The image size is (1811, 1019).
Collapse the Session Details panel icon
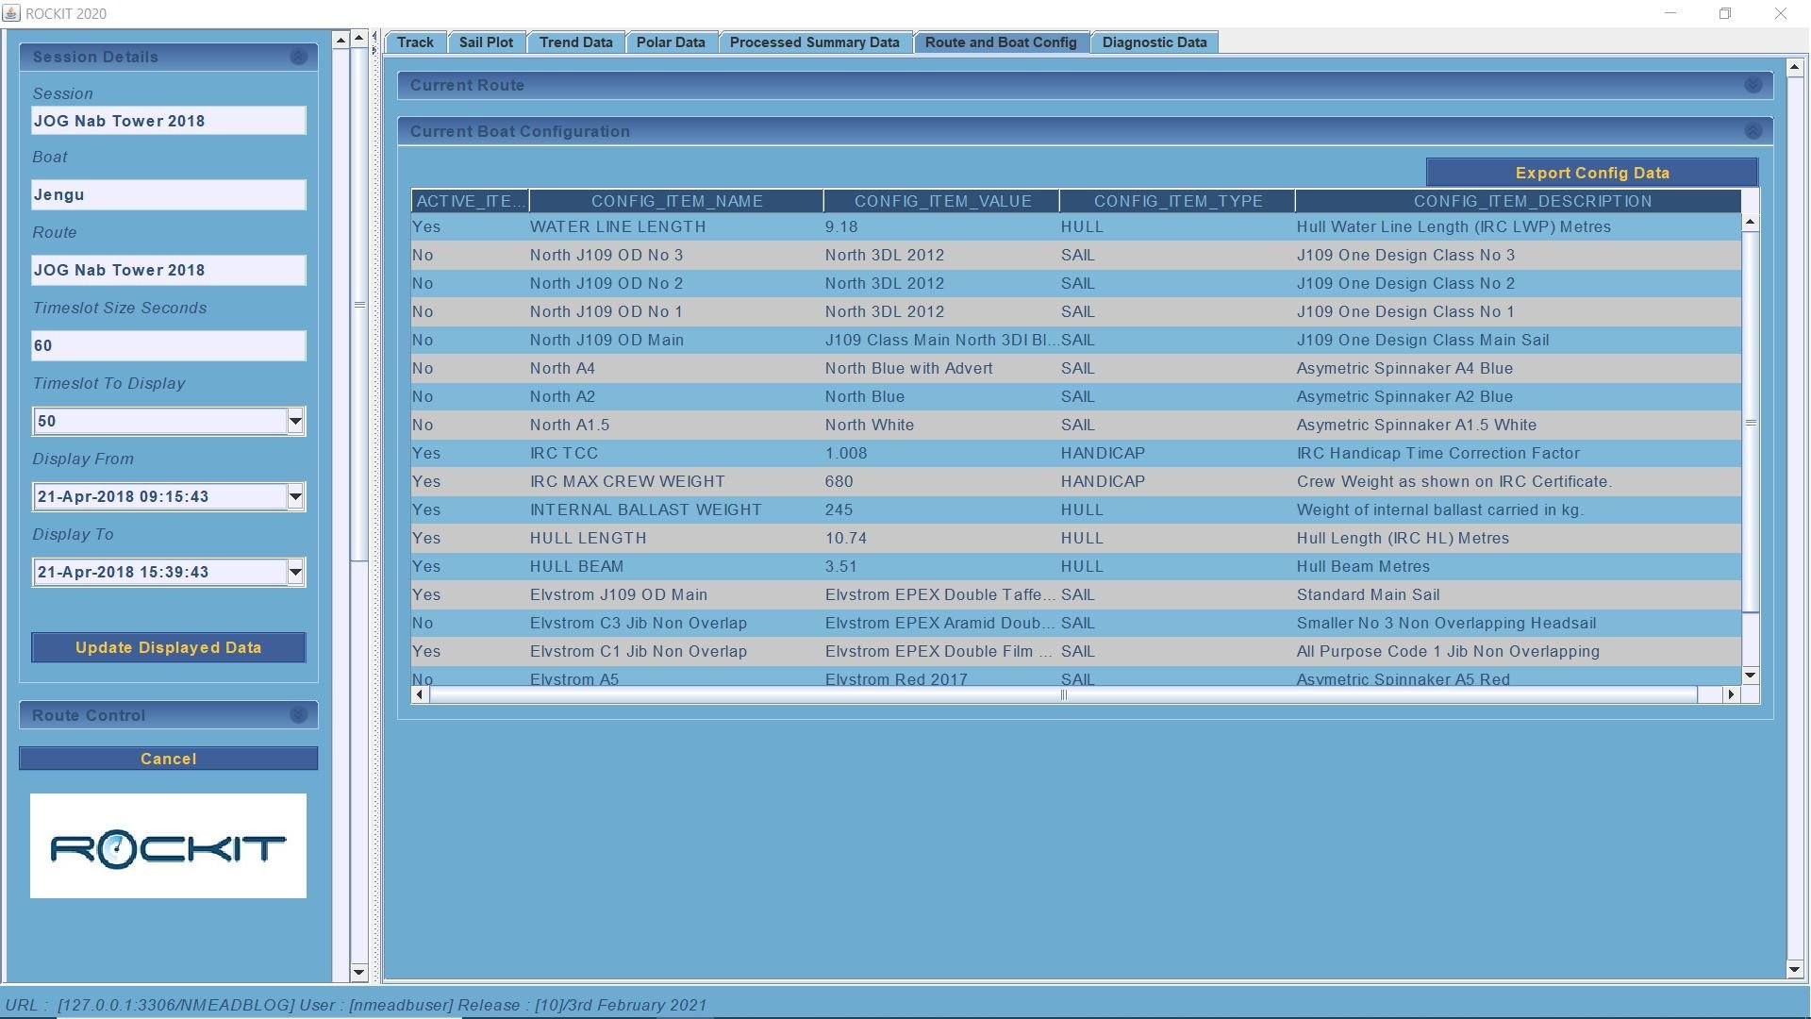(x=298, y=58)
